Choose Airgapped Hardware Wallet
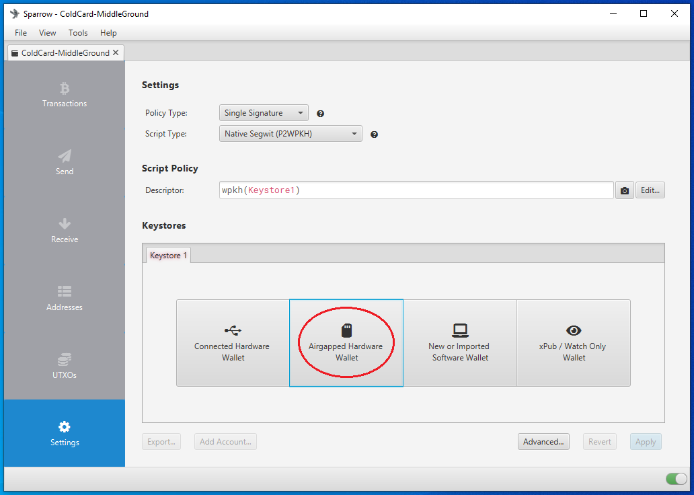The height and width of the screenshot is (495, 694). [346, 343]
